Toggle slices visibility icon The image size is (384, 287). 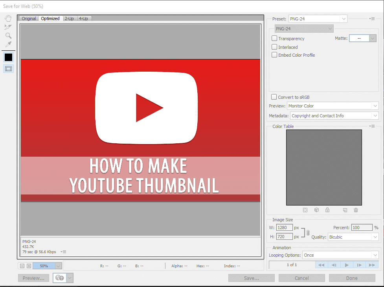coord(8,69)
